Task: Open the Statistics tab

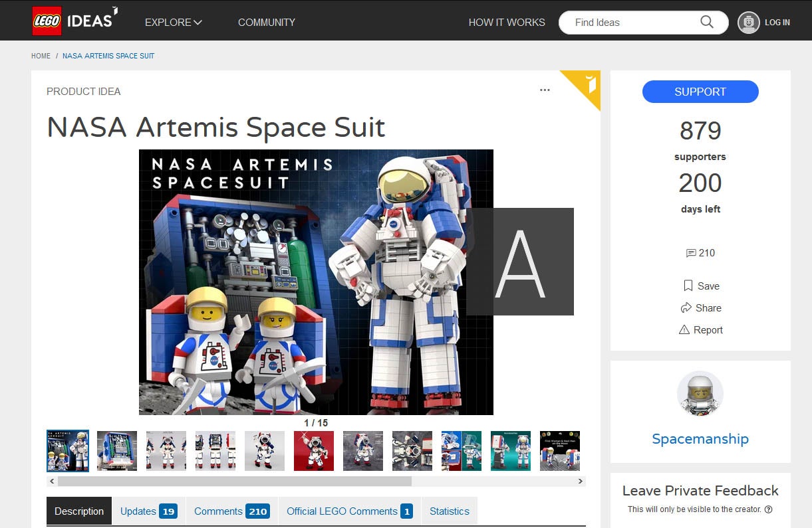Action: (449, 511)
